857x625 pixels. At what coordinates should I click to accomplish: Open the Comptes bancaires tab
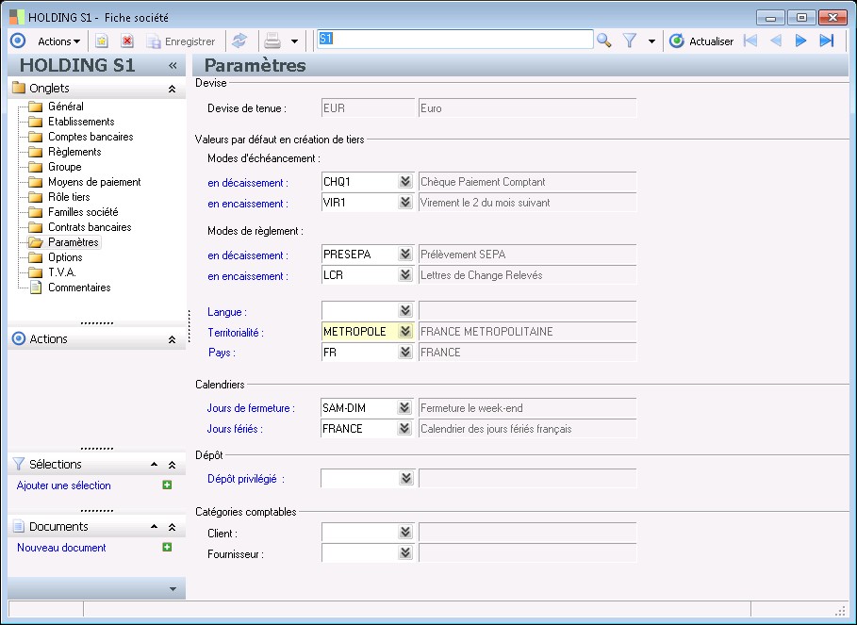tap(91, 137)
